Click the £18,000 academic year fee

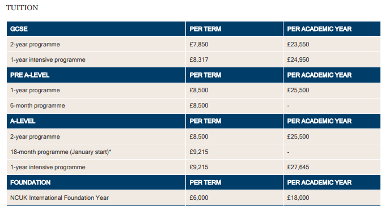tap(298, 198)
